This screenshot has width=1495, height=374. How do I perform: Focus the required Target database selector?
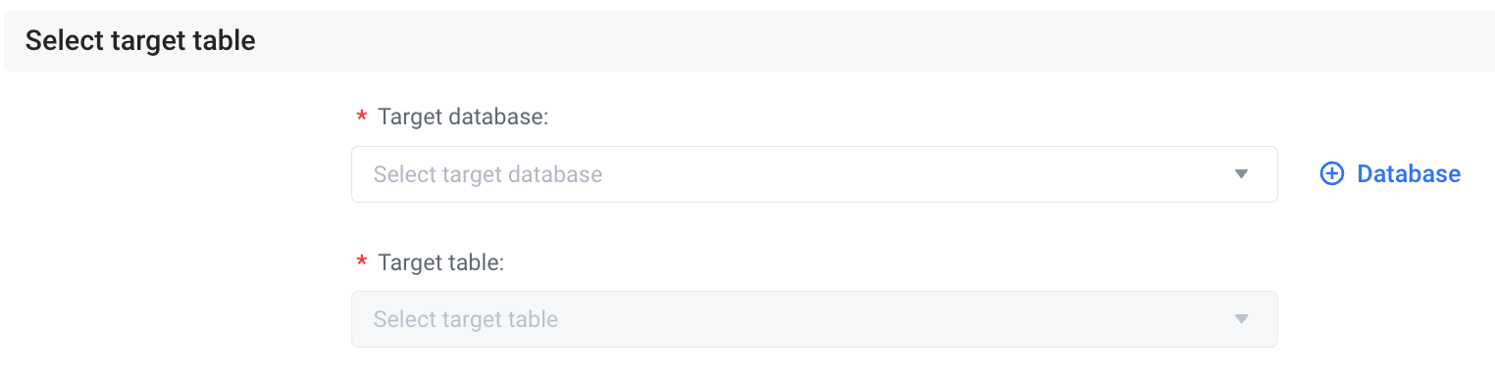[814, 174]
